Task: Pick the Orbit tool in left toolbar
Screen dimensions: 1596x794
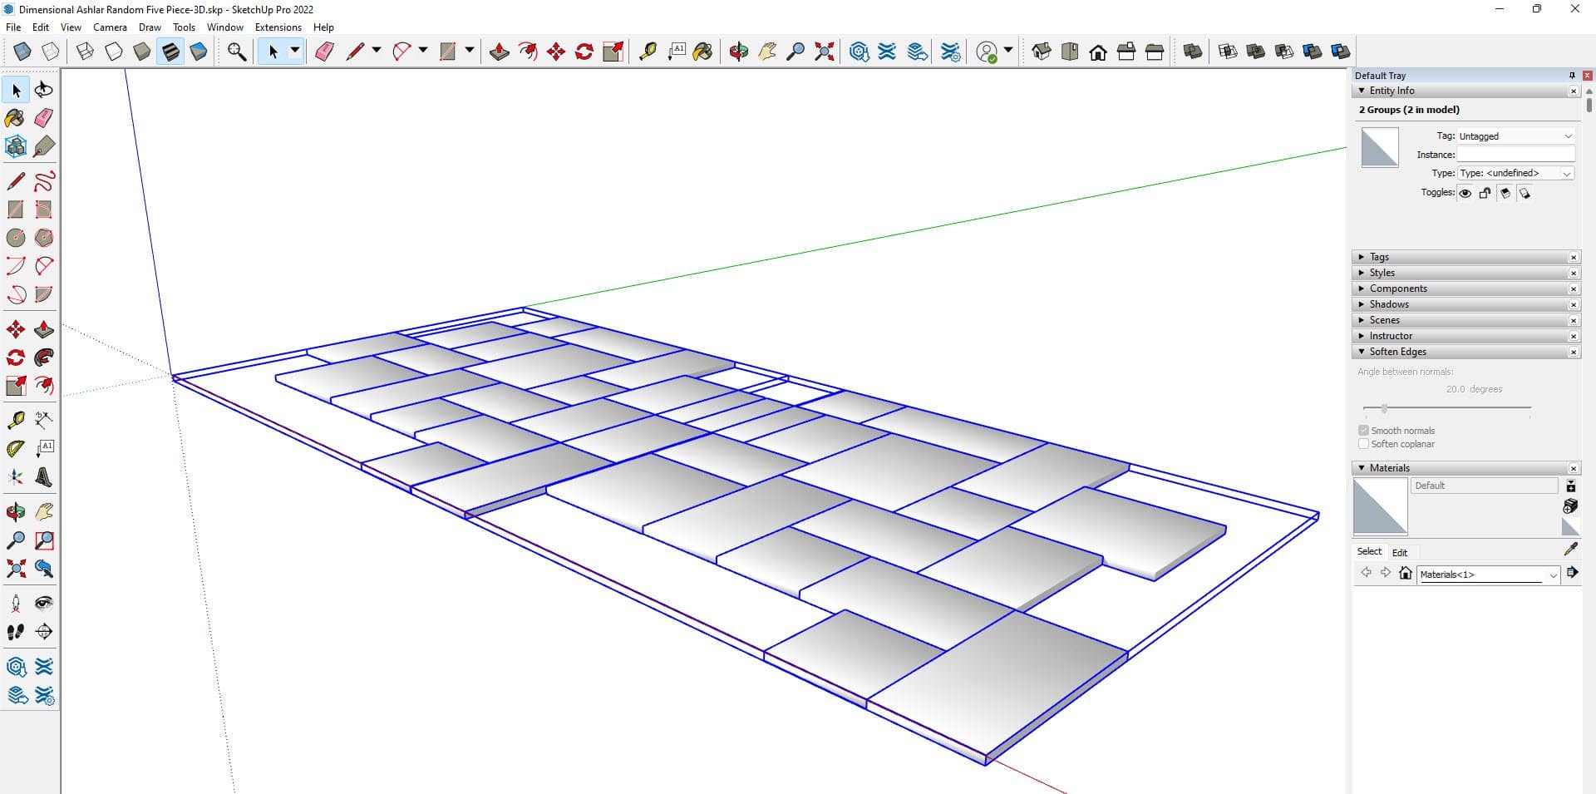Action: [15, 511]
